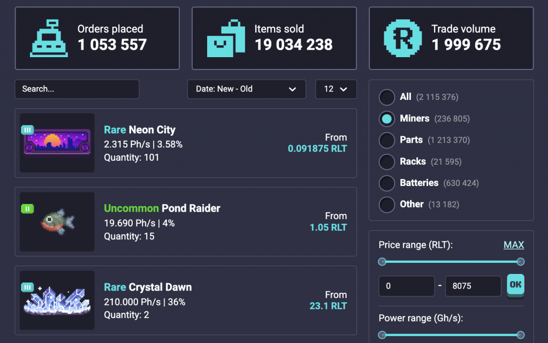The image size is (548, 343).
Task: Click the 1.05 RLT price
Action: point(328,228)
